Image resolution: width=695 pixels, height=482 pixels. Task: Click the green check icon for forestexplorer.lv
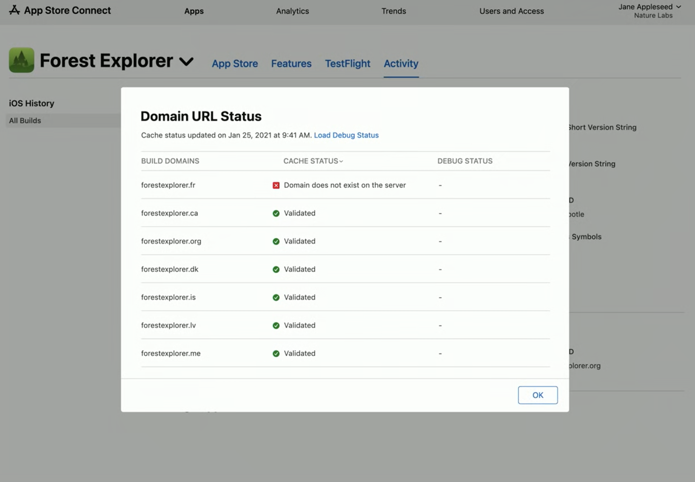tap(276, 326)
